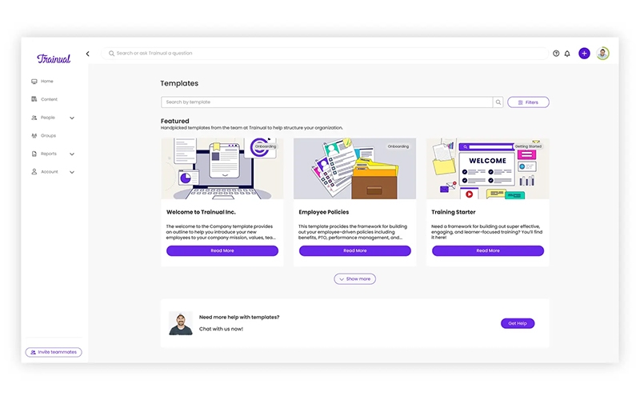Open Reports section in sidebar
The height and width of the screenshot is (400, 640).
49,154
